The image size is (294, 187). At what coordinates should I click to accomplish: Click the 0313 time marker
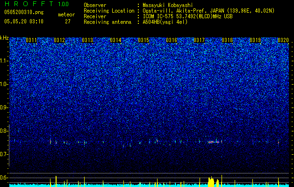[87, 40]
